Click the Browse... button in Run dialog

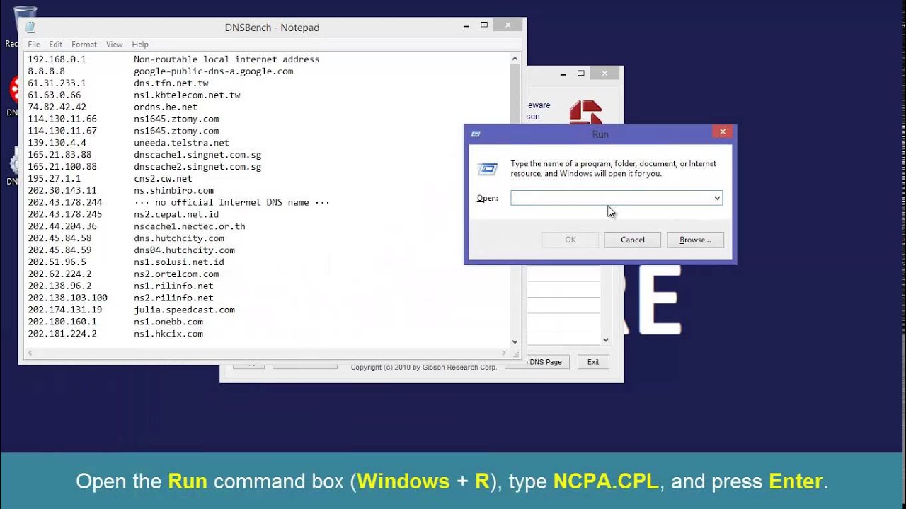coord(695,240)
